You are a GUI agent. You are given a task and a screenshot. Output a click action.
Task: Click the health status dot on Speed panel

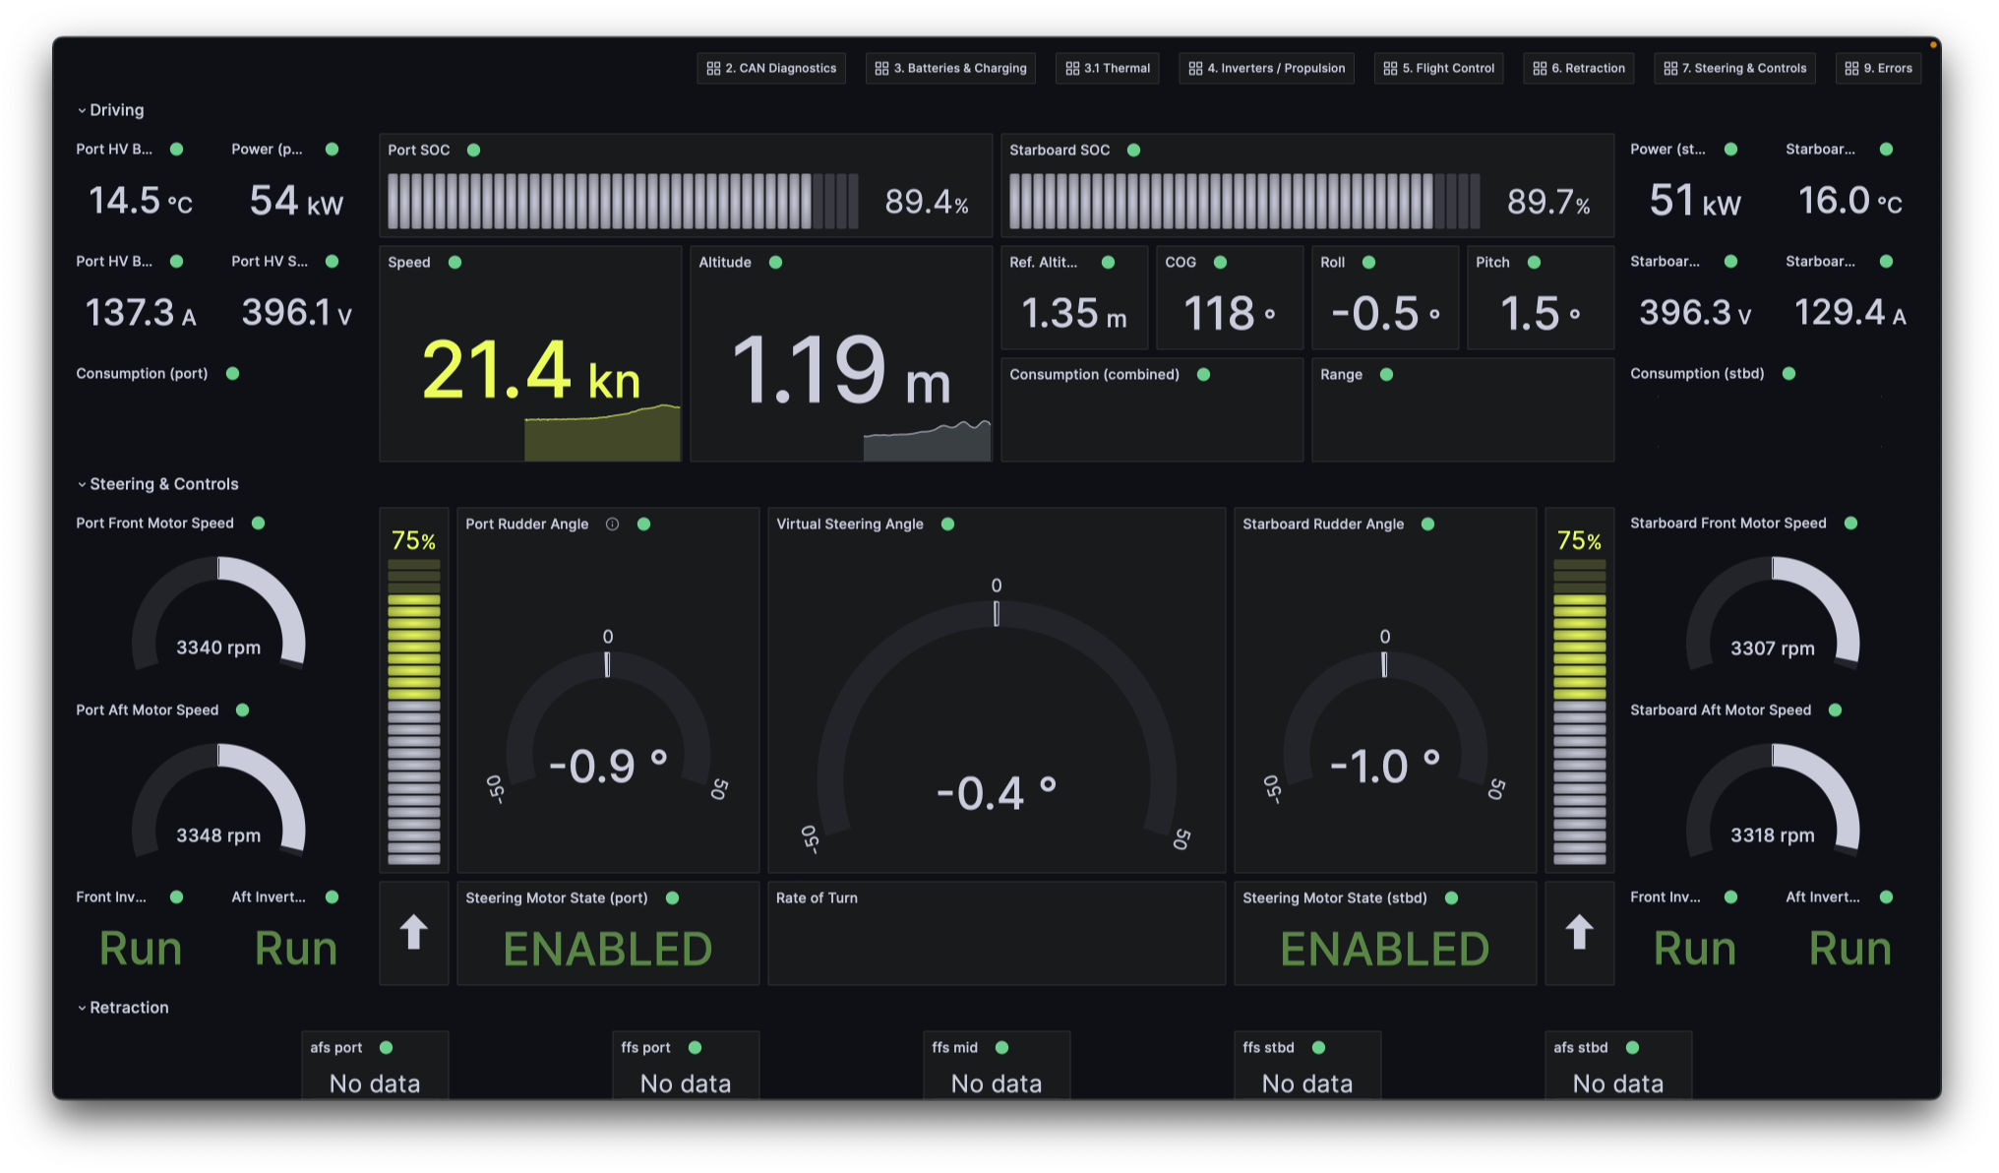(x=454, y=263)
